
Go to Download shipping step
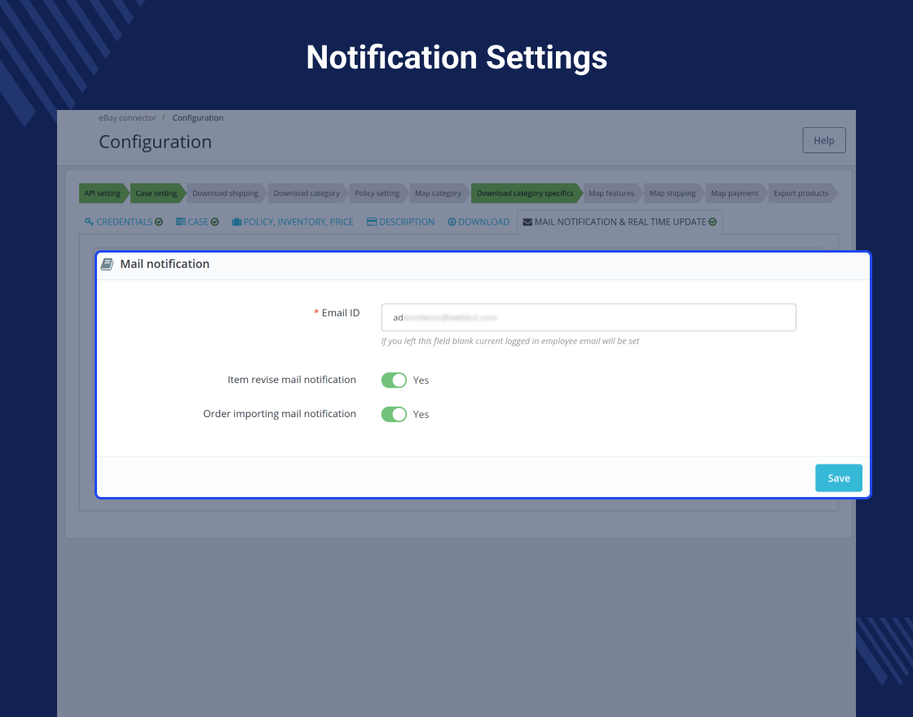point(226,193)
